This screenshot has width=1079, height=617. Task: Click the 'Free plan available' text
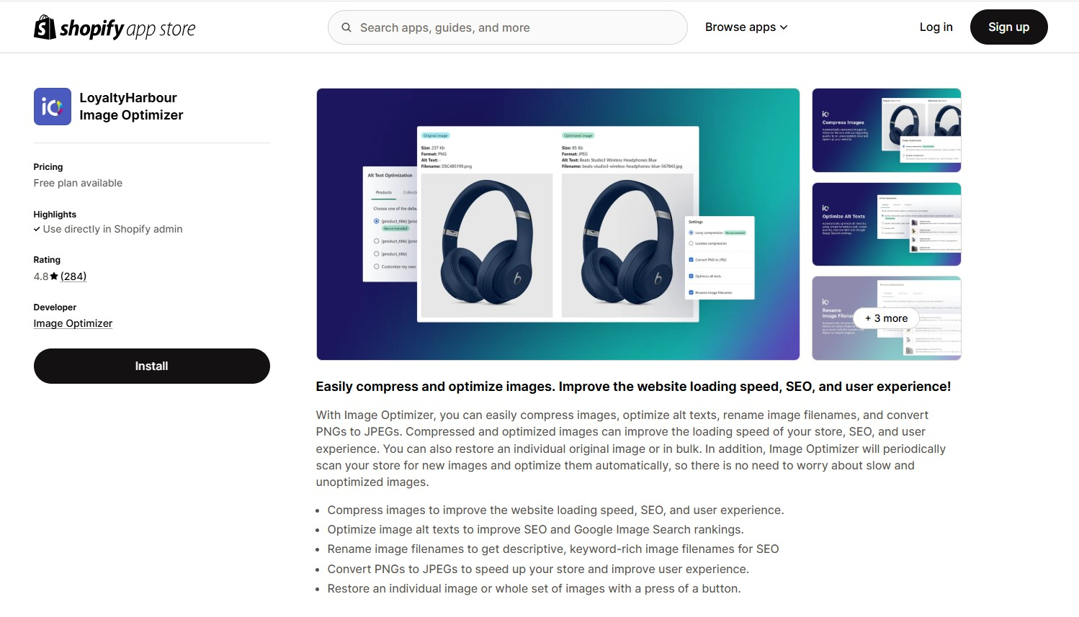[x=78, y=183]
